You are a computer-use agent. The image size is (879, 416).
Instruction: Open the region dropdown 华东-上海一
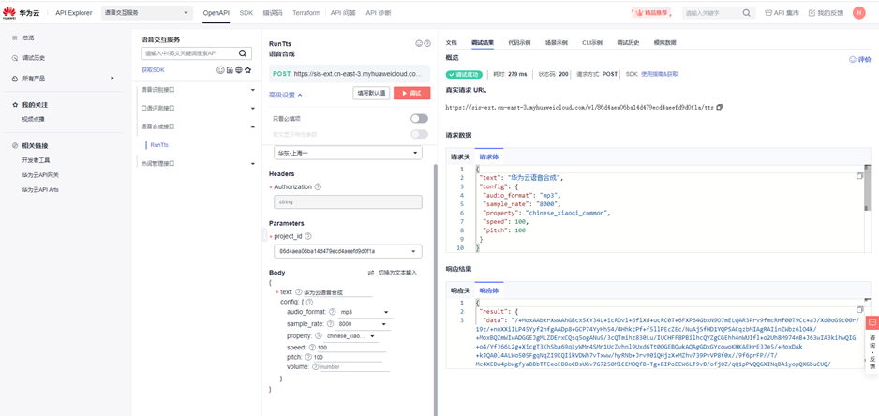point(348,153)
